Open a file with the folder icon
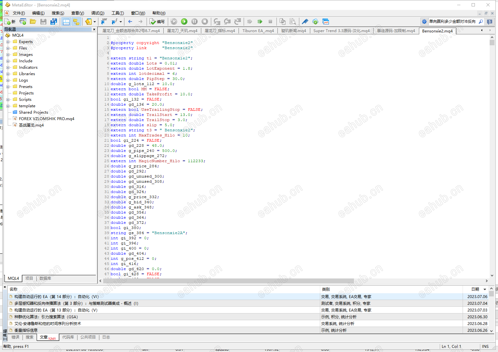Screen dimensions: 498x352 [33, 22]
